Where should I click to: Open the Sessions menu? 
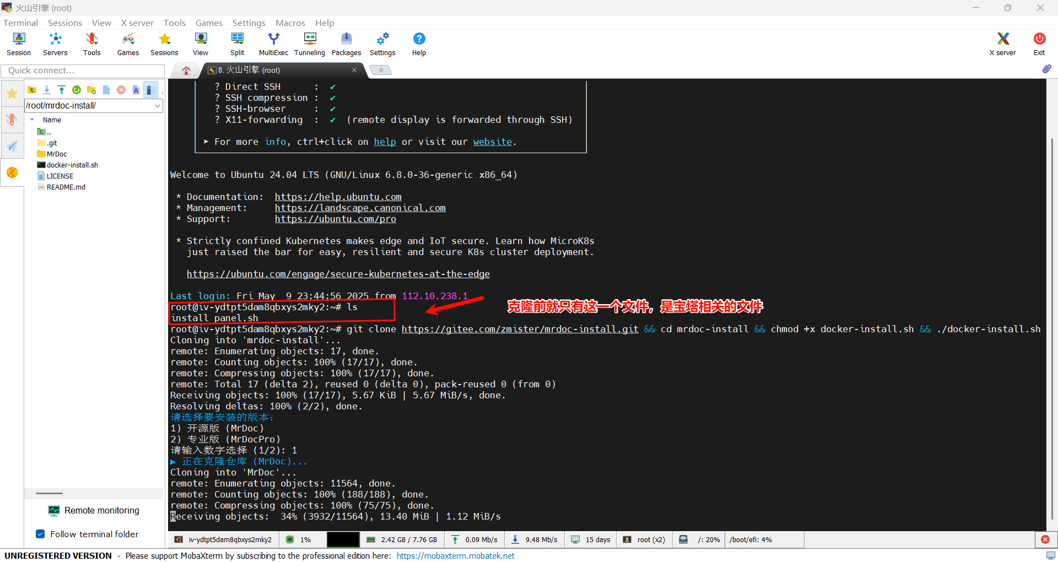pos(65,23)
